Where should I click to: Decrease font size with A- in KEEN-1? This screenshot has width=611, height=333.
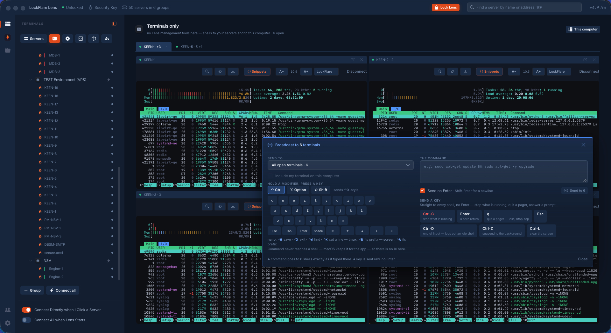coord(282,71)
